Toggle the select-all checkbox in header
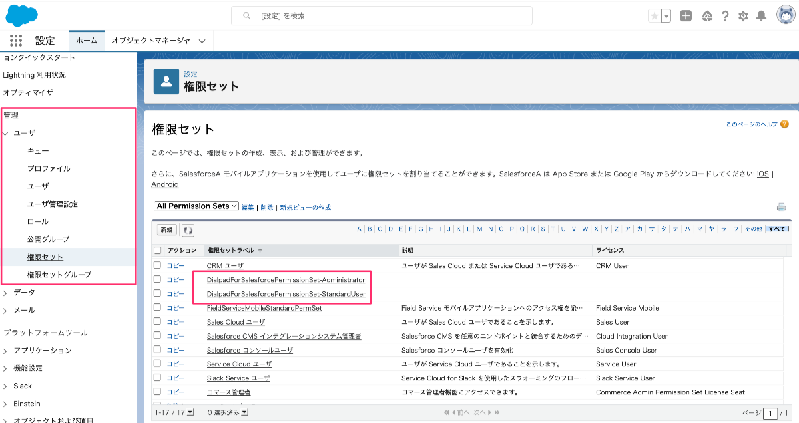The image size is (799, 423). tap(158, 251)
